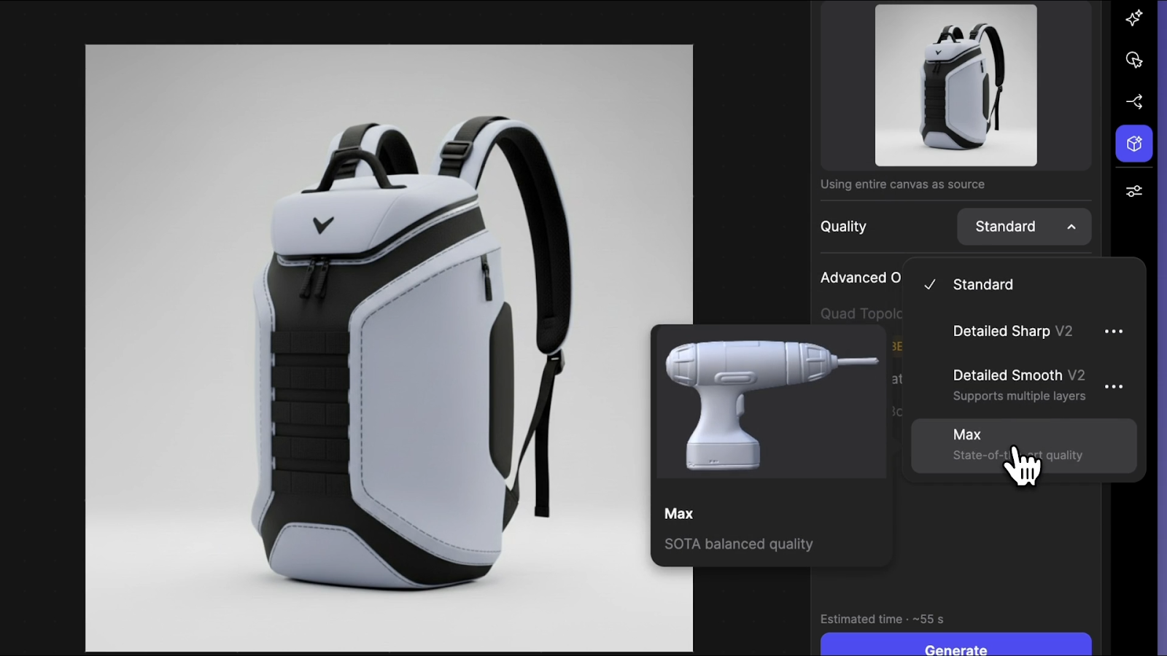Choose Detailed Smooth V2 from the menu
Screen dimensions: 1167x656
pyautogui.click(x=1008, y=375)
